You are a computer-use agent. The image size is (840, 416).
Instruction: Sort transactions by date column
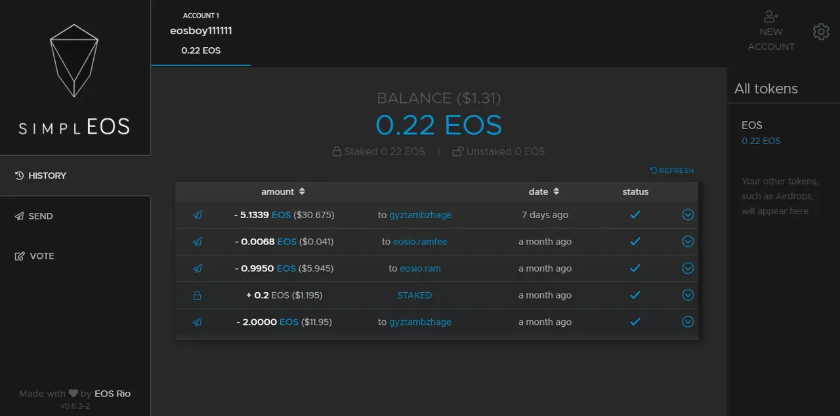[x=544, y=192]
